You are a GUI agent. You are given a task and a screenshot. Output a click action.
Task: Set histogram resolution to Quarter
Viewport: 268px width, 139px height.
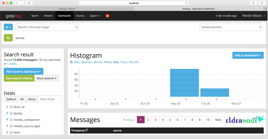point(86,62)
